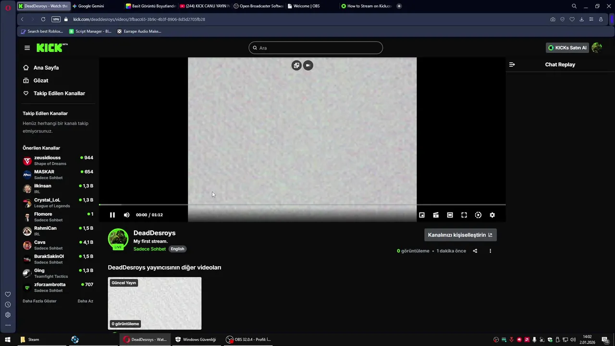Open the Kick hamburger menu
Image resolution: width=615 pixels, height=346 pixels.
27,48
